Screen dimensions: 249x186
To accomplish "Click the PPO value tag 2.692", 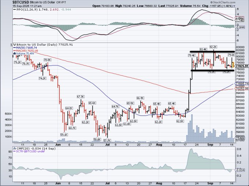I will [240, 18].
